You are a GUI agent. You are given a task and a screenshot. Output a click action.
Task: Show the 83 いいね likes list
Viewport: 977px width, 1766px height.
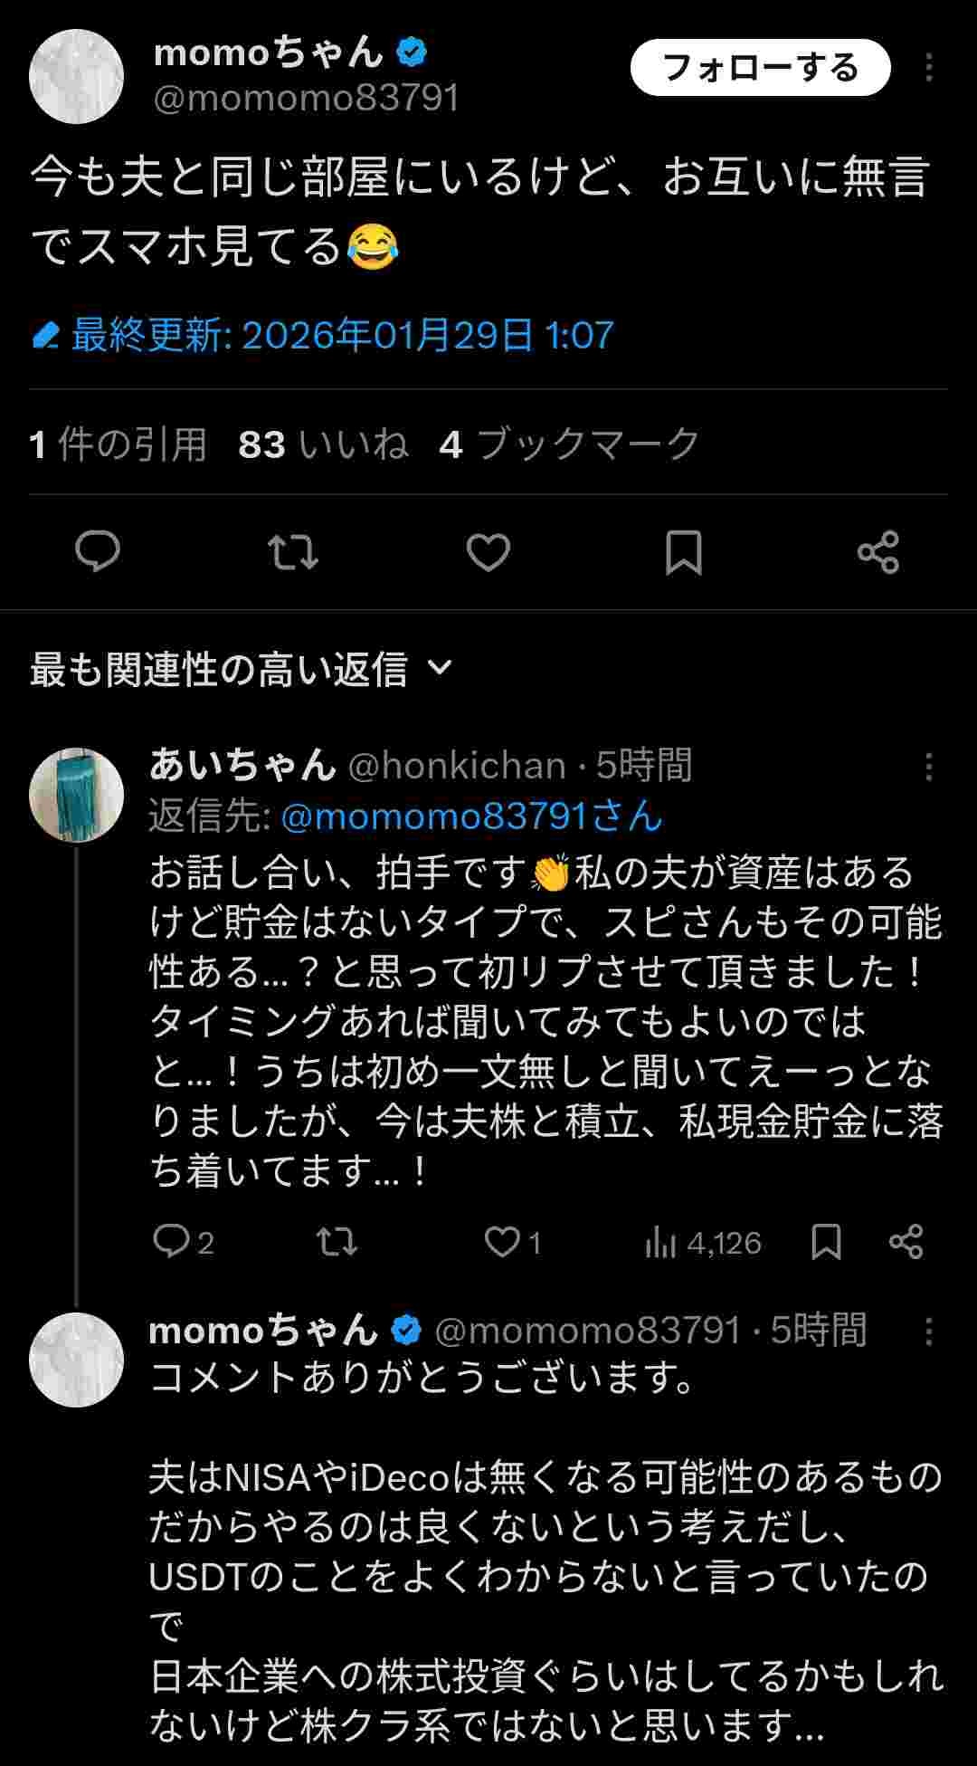(x=323, y=444)
